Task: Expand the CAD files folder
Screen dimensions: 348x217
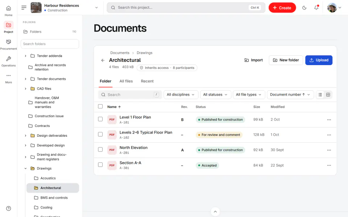Action: pos(25,89)
